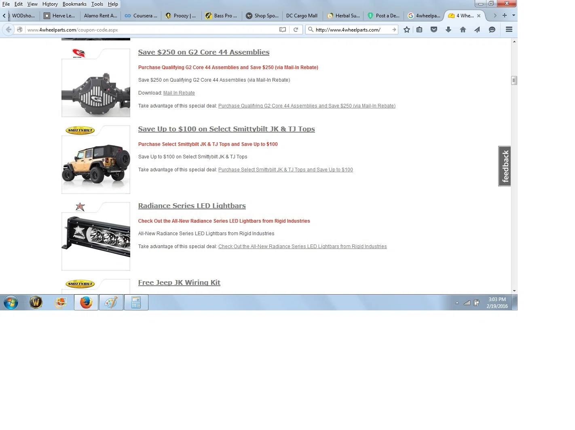
Task: Open the Tools menu
Action: point(97,4)
